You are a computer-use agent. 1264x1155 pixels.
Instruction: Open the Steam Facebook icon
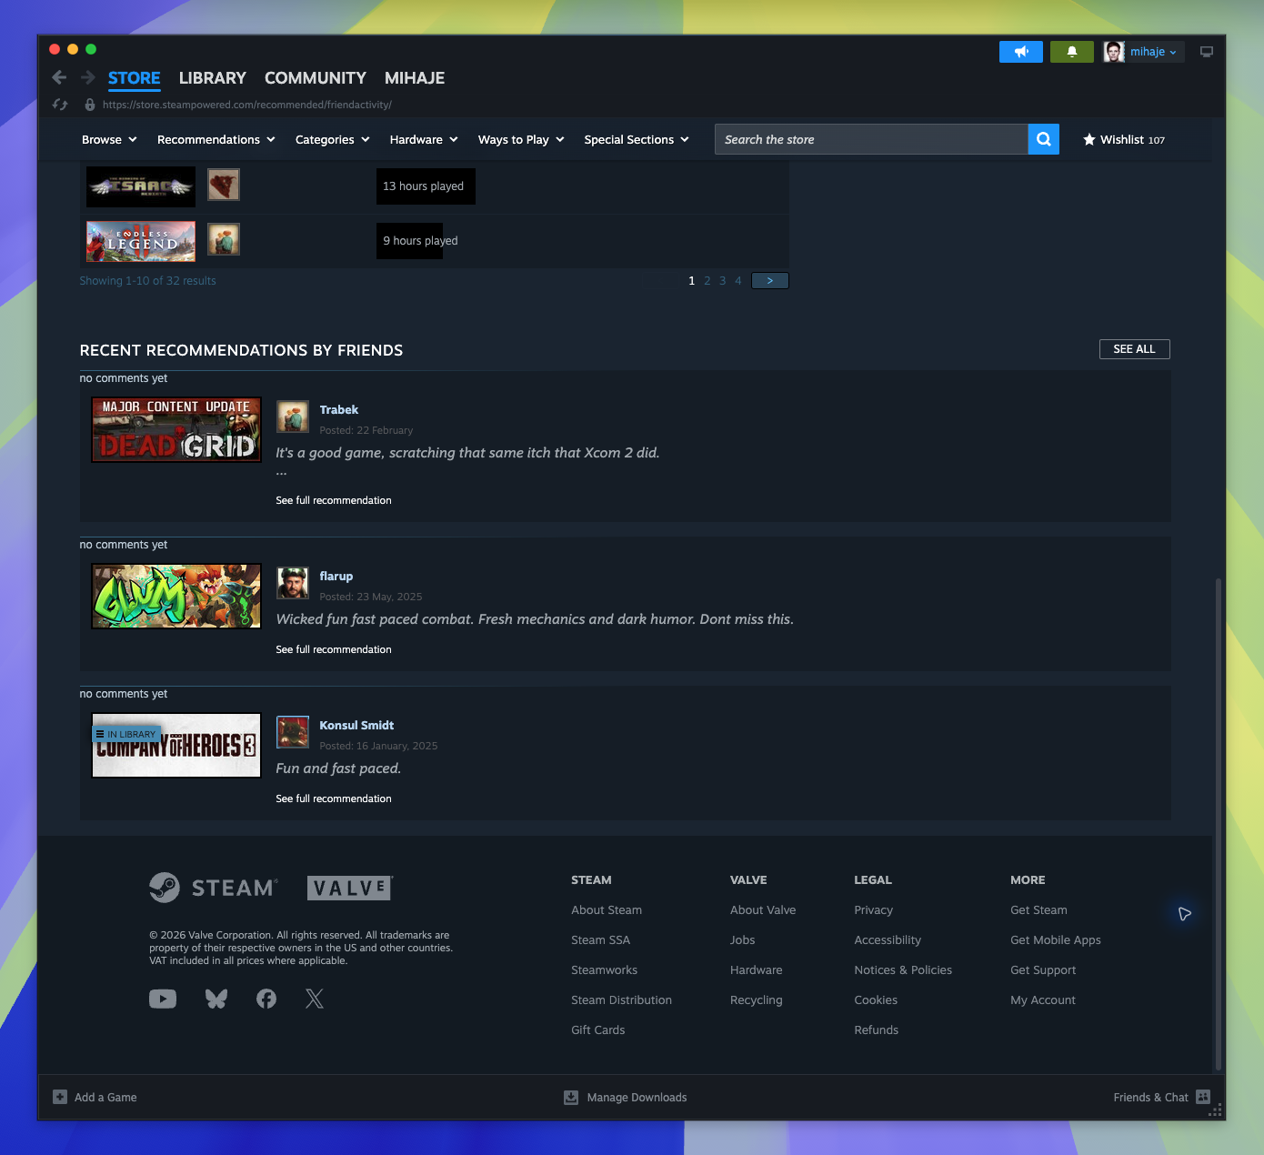[x=266, y=999]
